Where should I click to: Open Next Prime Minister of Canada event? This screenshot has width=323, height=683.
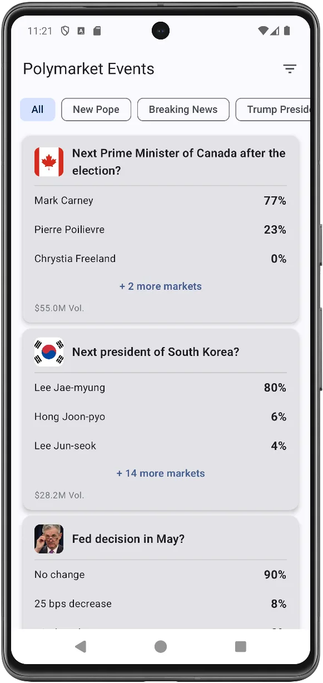click(x=179, y=162)
